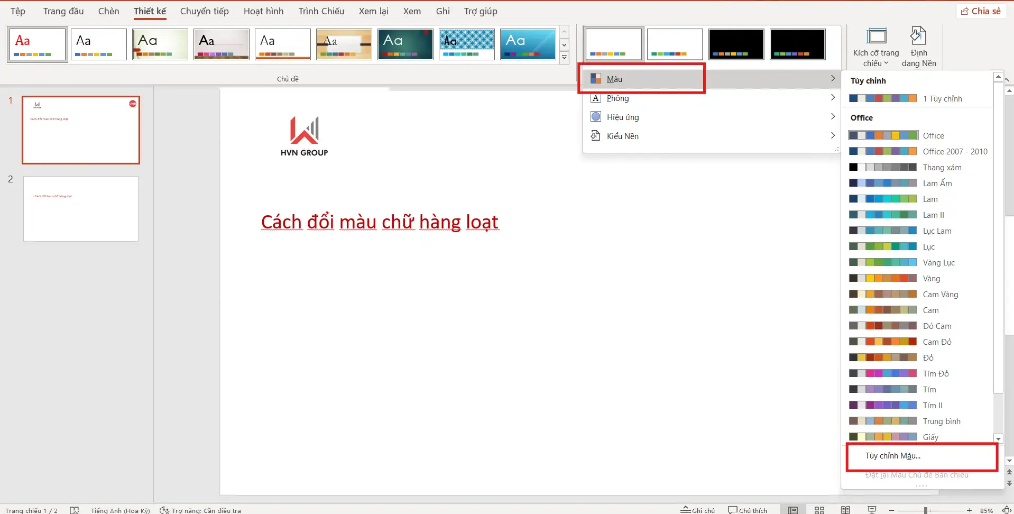This screenshot has width=1014, height=514.
Task: Open the Hoạt hình ribbon tab
Action: coord(263,11)
